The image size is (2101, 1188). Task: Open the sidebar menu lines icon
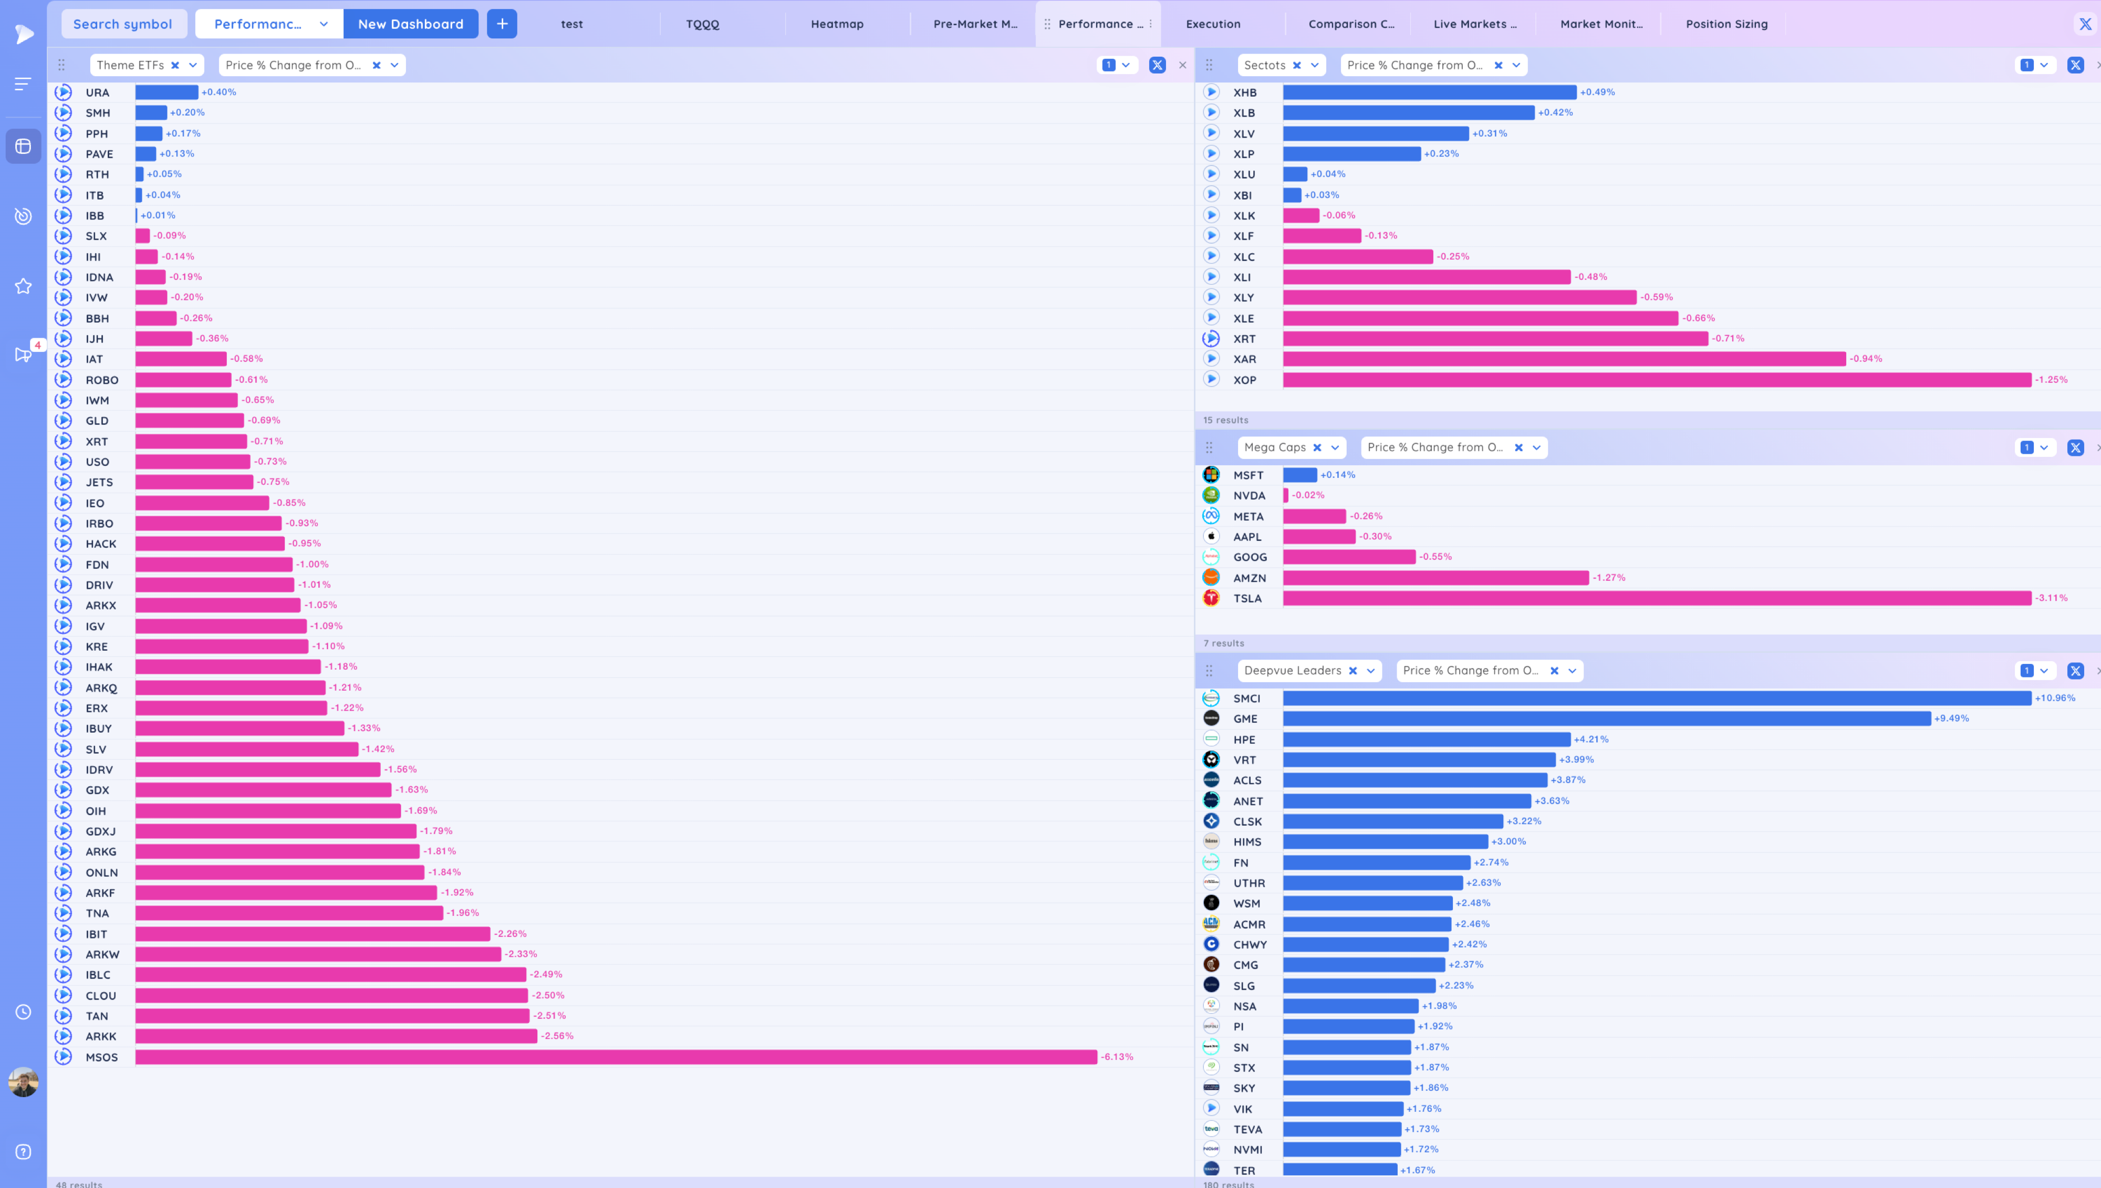click(23, 83)
